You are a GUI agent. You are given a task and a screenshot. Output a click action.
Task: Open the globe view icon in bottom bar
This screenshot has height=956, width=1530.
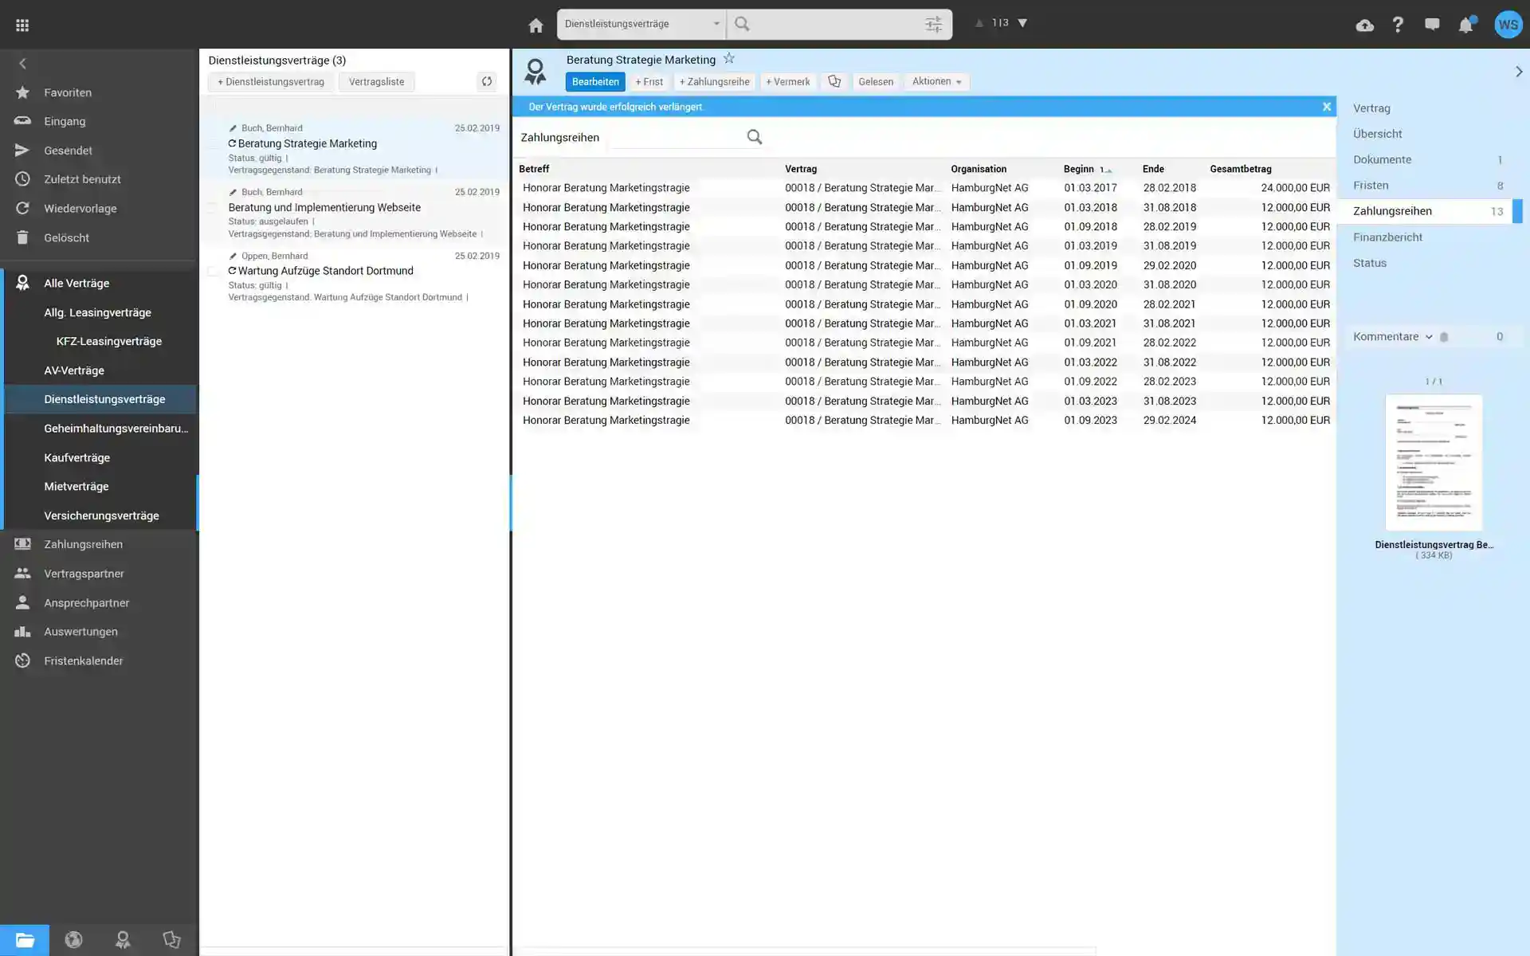[x=73, y=940]
